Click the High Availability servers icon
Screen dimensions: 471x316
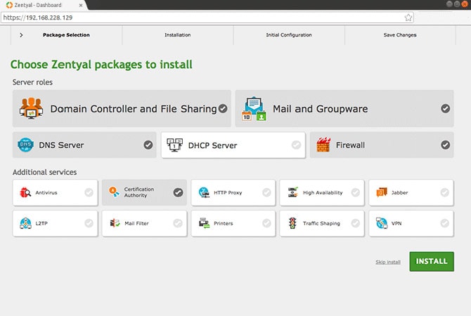(293, 192)
